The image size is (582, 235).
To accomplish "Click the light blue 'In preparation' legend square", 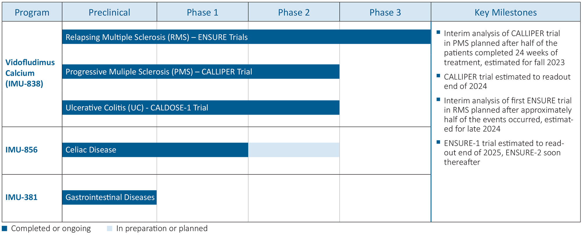I will pos(109,228).
